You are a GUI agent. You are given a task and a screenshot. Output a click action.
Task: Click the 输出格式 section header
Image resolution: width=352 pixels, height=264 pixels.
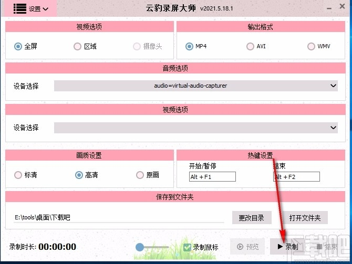click(x=261, y=27)
